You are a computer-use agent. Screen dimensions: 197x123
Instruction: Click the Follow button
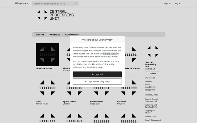(x=153, y=73)
